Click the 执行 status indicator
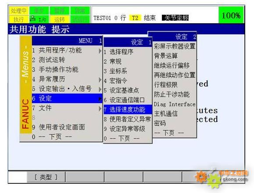254x193 pixels. (x=19, y=19)
